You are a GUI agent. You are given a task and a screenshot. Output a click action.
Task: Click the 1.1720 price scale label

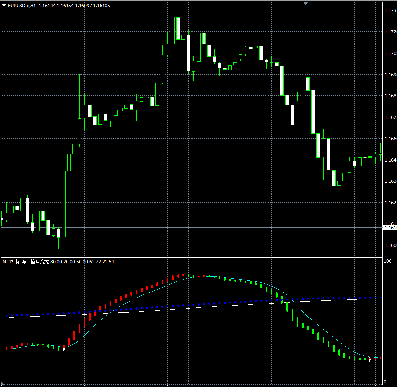(x=390, y=32)
